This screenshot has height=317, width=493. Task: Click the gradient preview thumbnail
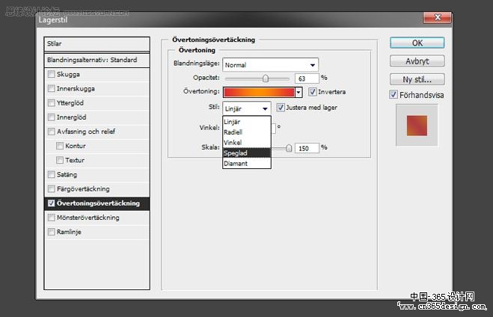(417, 126)
